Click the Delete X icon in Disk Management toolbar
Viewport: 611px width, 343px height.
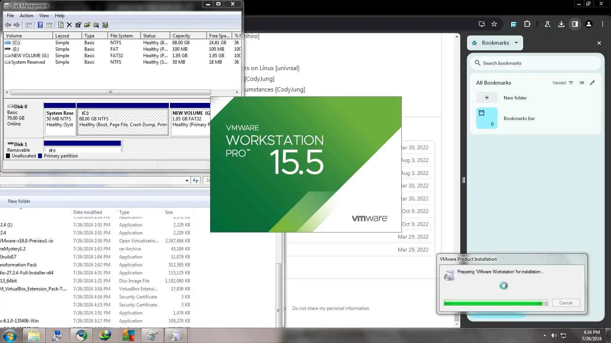(x=69, y=25)
